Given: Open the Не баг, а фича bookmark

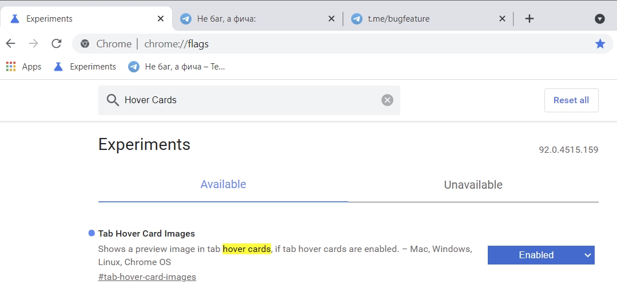Looking at the screenshot, I should click(177, 67).
